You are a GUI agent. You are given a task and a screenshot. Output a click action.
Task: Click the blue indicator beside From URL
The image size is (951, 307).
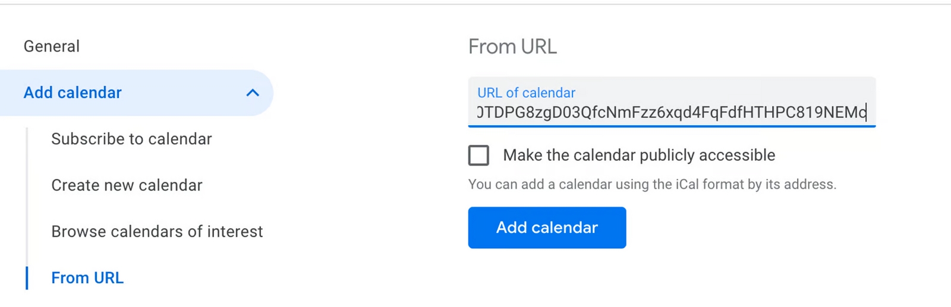pos(27,278)
